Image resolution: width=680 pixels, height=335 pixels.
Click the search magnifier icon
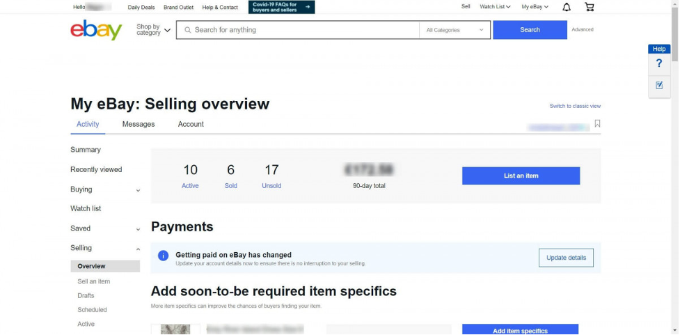[x=188, y=30]
